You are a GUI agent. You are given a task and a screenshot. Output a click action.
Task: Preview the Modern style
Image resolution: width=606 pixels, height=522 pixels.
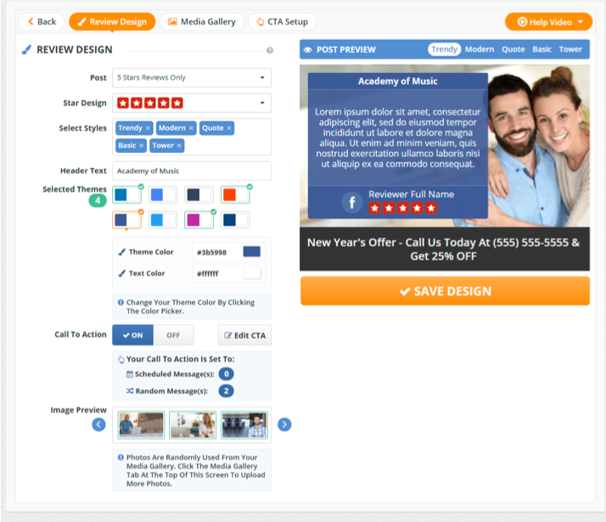point(480,49)
